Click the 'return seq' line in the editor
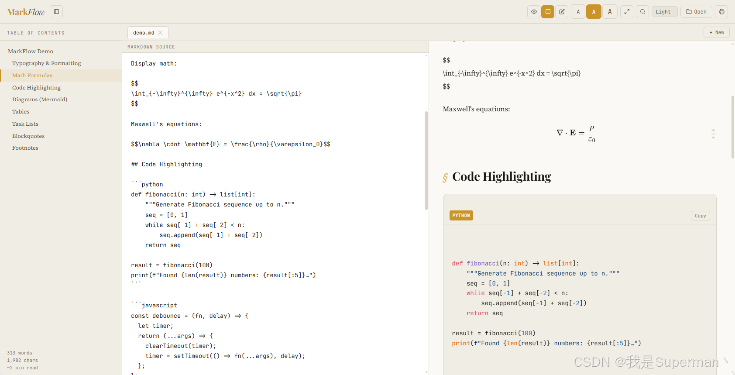This screenshot has height=375, width=735. [x=163, y=245]
